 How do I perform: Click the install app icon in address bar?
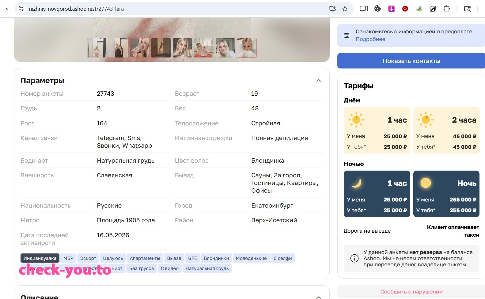pyautogui.click(x=332, y=9)
